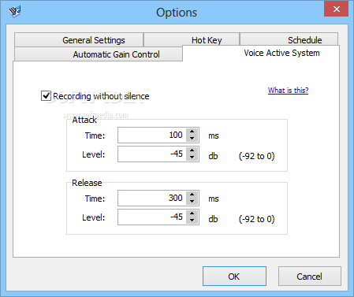Image resolution: width=354 pixels, height=297 pixels.
Task: Lower Attack Level using down arrow
Action: [192, 158]
